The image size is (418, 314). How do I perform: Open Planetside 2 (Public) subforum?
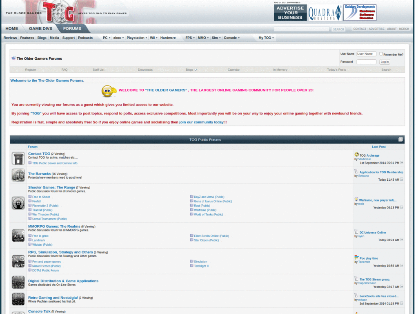(45, 206)
